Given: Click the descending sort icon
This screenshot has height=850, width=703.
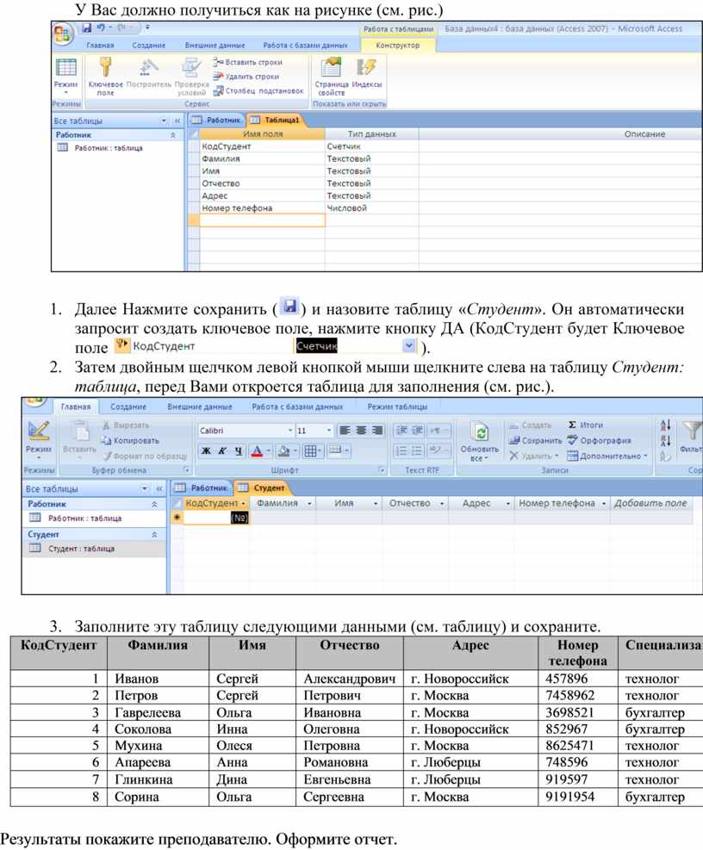Looking at the screenshot, I should pos(666,440).
